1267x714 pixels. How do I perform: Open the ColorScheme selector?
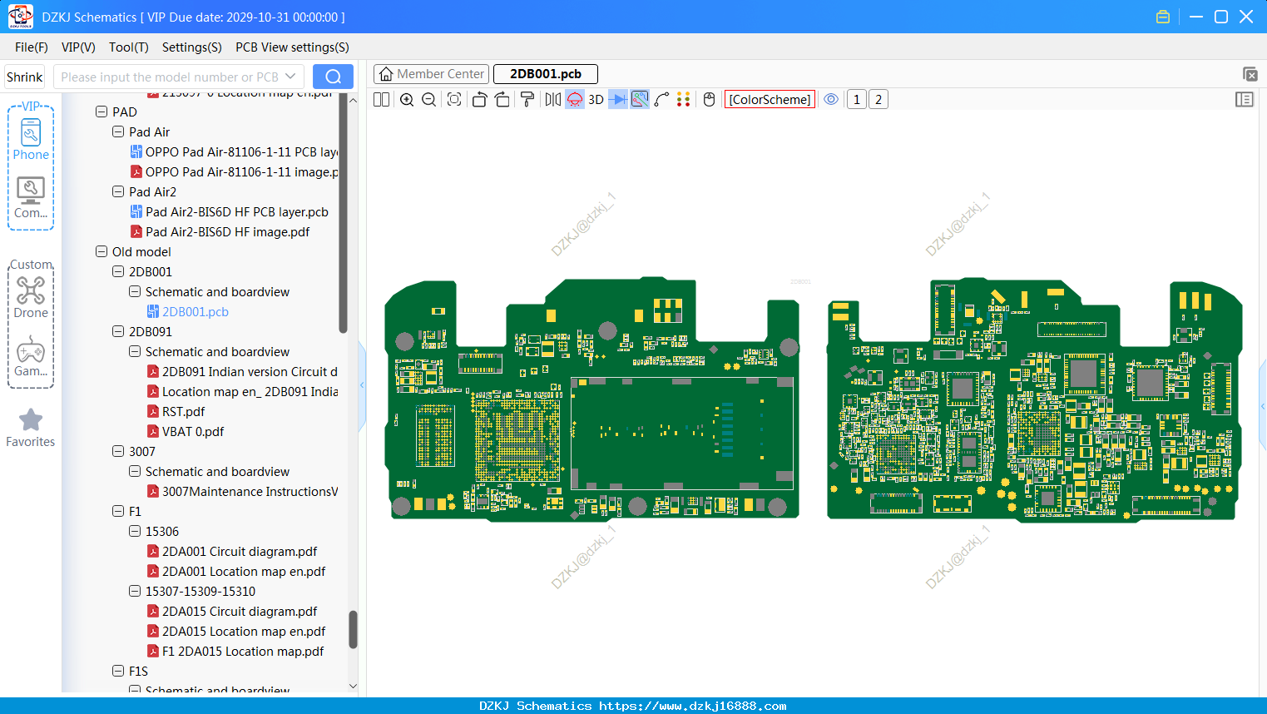(770, 99)
